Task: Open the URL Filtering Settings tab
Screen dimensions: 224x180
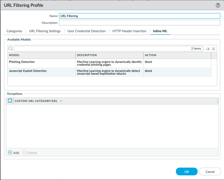Action: 45,31
